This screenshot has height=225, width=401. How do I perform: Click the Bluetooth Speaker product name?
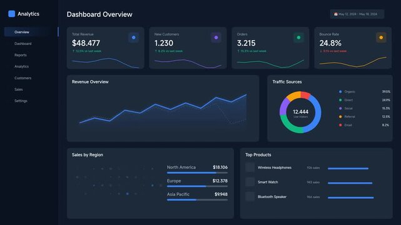coord(272,197)
